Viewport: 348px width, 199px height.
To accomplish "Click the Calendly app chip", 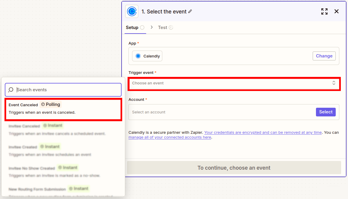I will click(147, 56).
